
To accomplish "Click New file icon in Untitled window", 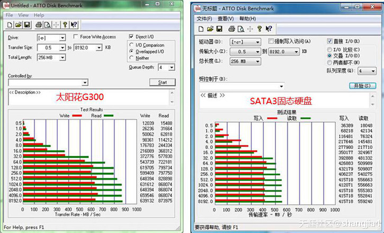I will 10,25.
